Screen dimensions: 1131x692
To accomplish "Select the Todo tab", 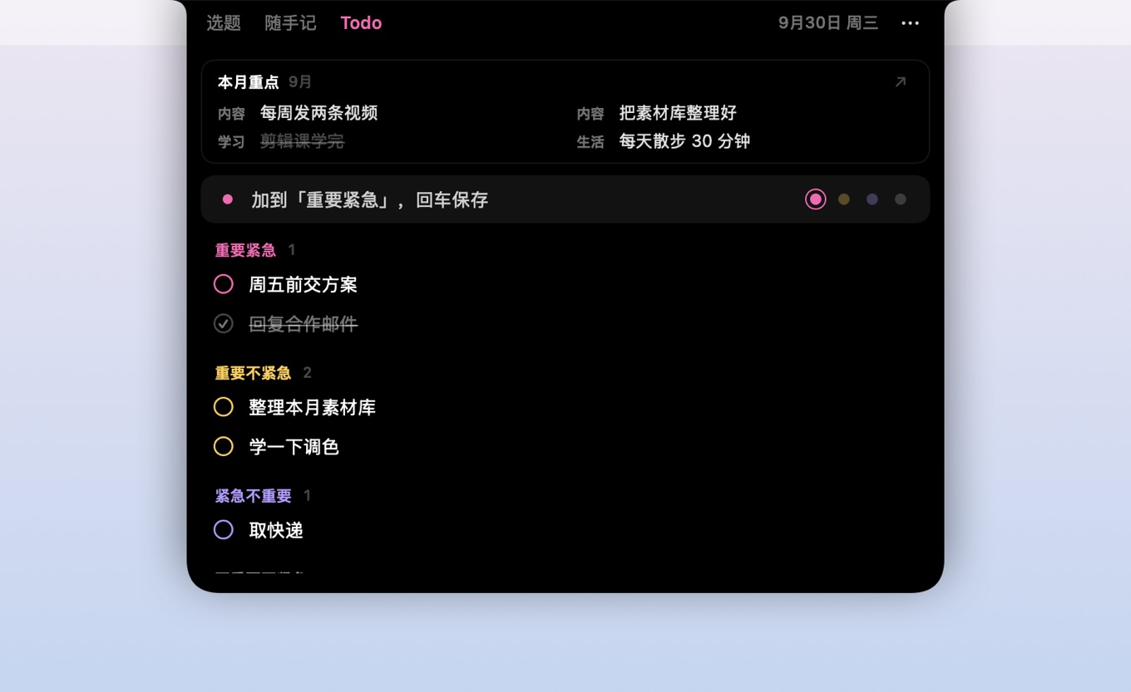I will click(361, 23).
